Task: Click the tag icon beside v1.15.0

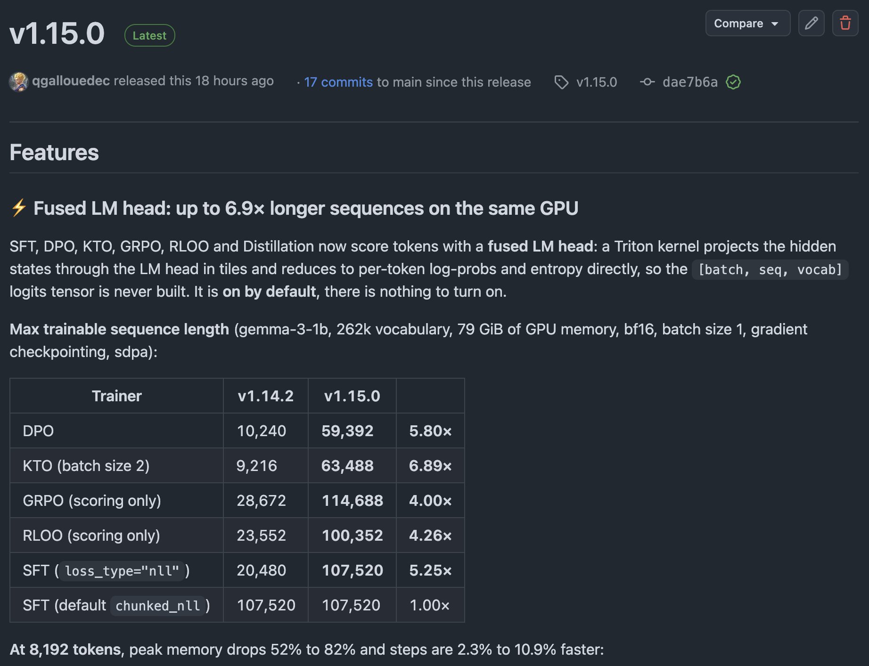Action: click(x=561, y=82)
